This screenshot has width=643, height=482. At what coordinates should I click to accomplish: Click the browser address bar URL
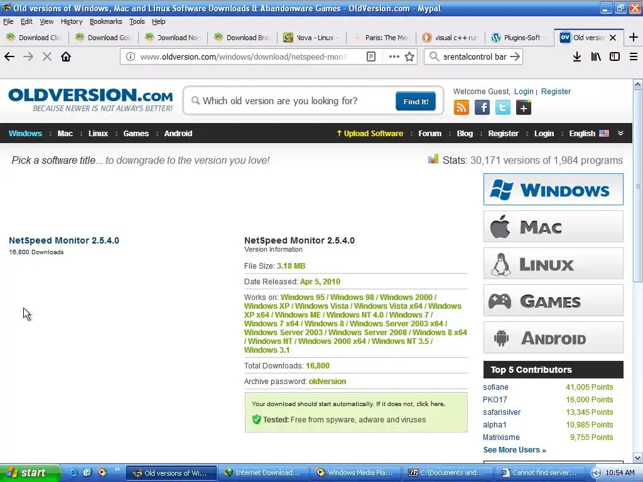pos(244,56)
